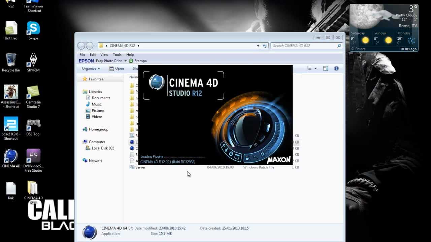Screen dimensions: 431x242
Task: Click the Explorer back arrow button
Action: pos(81,46)
